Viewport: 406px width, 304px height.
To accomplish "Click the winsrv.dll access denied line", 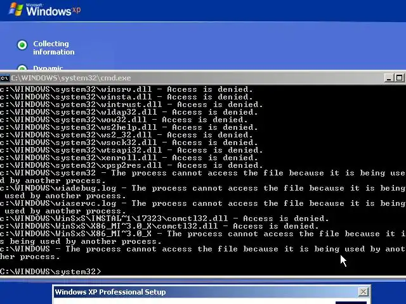I will tap(126, 89).
